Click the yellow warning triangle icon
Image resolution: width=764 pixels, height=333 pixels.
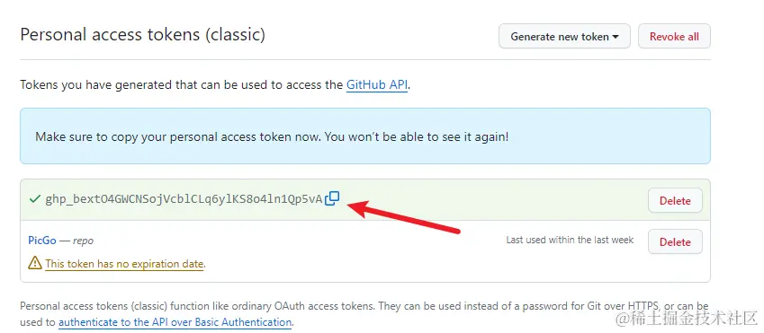click(34, 263)
